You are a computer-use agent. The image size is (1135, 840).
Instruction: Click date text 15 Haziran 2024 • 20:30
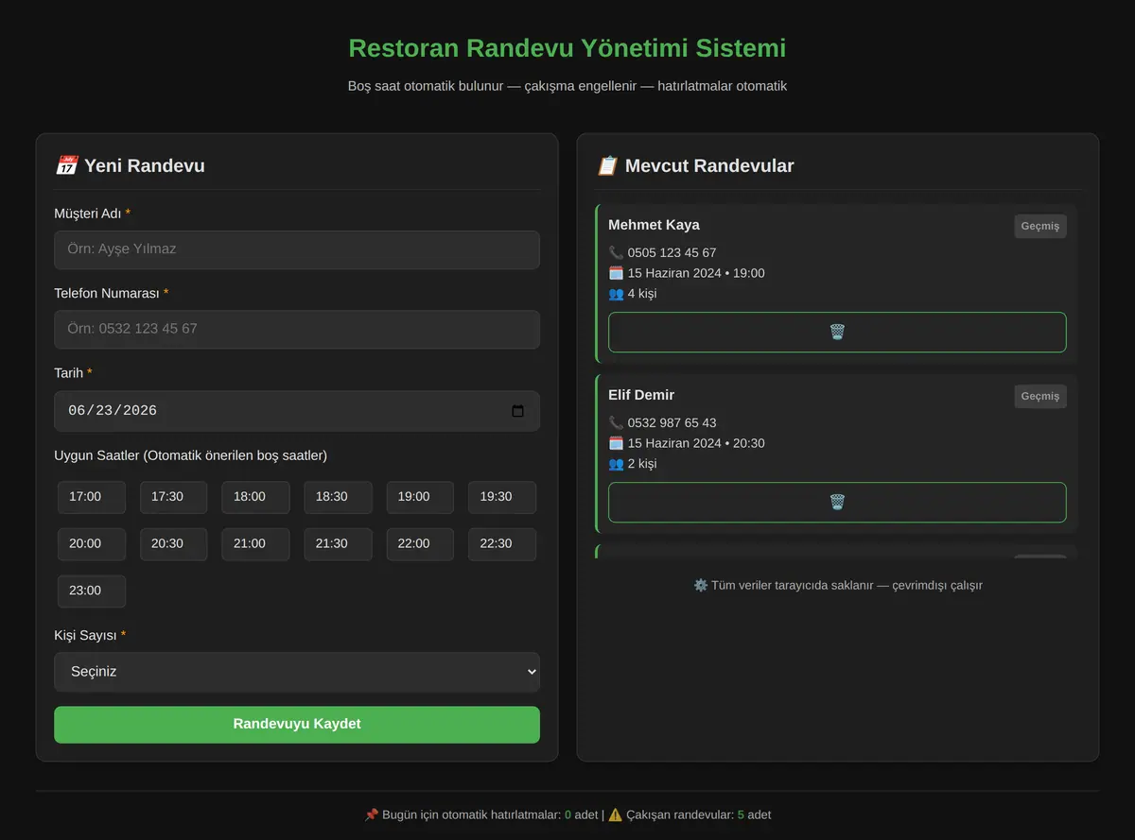(x=696, y=443)
